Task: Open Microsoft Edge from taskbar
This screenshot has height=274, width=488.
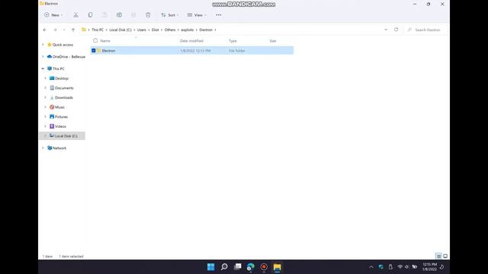Action: (251, 267)
